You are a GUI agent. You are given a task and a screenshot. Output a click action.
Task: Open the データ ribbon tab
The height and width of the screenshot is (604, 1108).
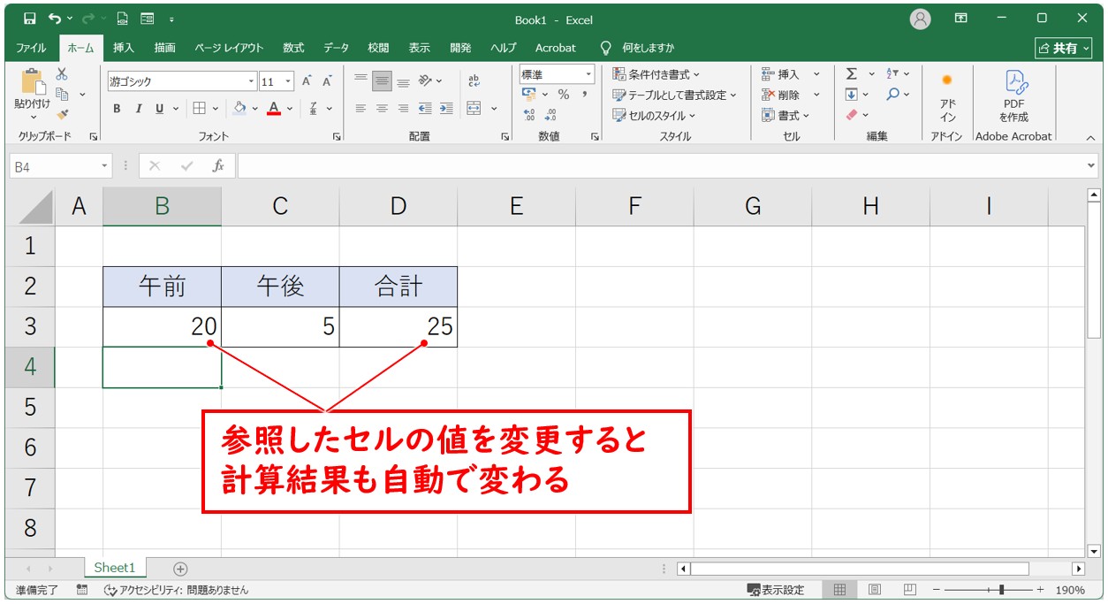click(336, 48)
